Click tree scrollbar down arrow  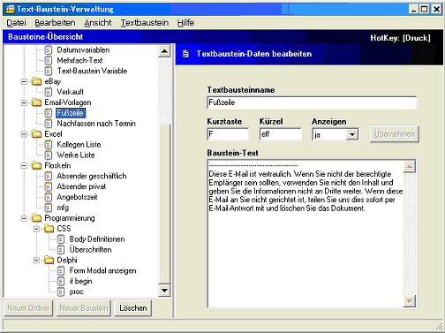[x=164, y=291]
